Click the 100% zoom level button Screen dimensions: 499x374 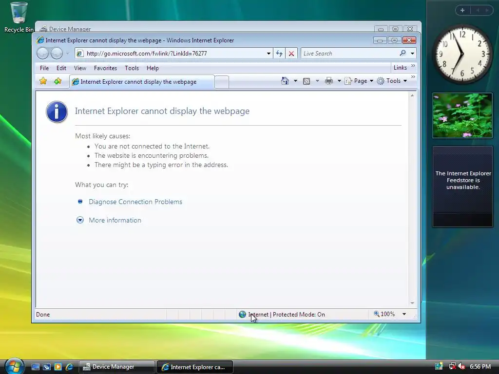point(384,314)
